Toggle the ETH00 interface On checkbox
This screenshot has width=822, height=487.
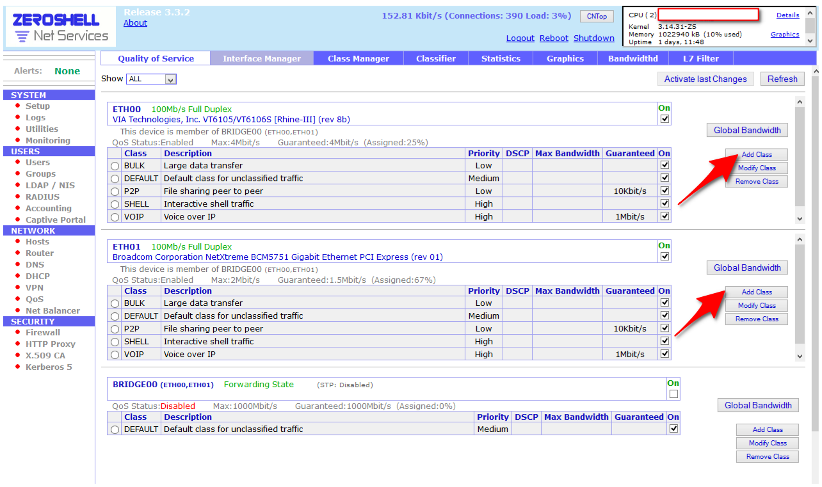[665, 119]
